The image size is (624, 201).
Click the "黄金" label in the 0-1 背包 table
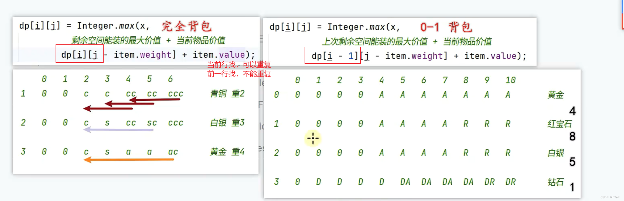pos(555,95)
